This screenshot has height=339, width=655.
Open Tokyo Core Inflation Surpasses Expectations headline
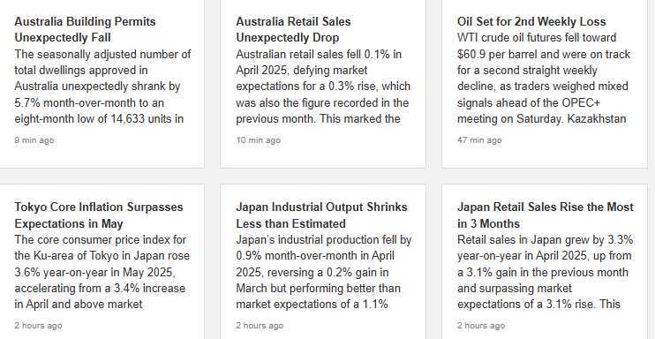click(99, 215)
